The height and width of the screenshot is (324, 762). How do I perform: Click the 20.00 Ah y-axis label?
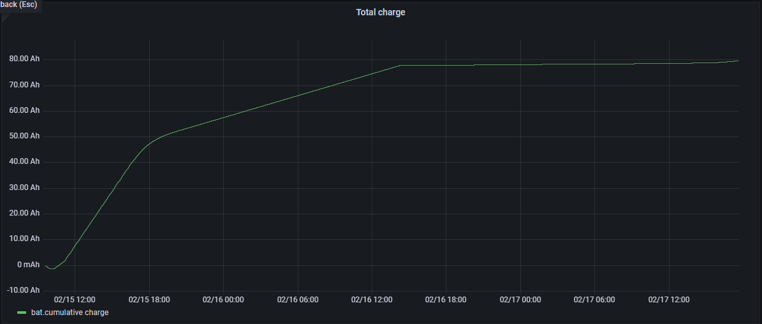pos(24,213)
